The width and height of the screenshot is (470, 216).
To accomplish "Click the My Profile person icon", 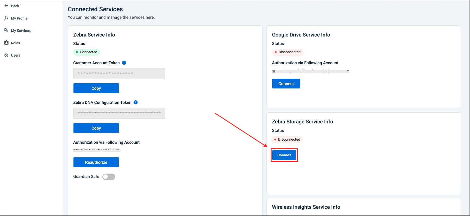I will [x=6, y=18].
